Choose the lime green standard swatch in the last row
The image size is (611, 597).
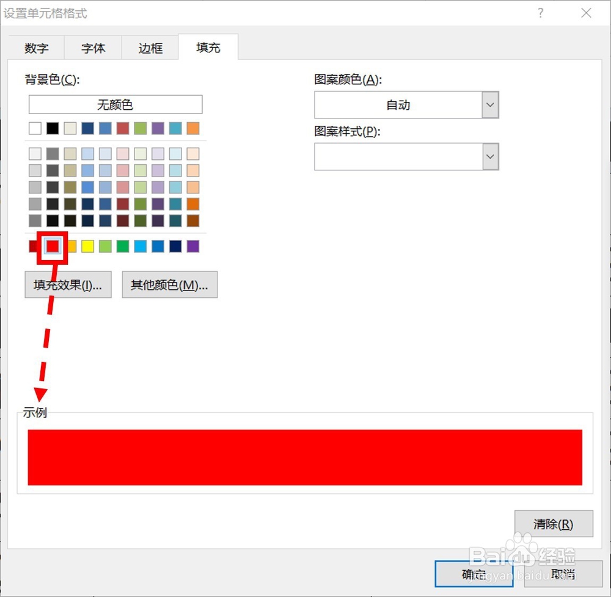(105, 246)
